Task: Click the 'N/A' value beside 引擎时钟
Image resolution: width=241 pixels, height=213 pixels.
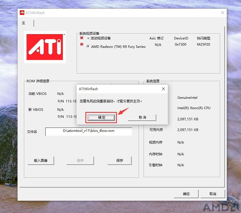Action: click(180, 165)
